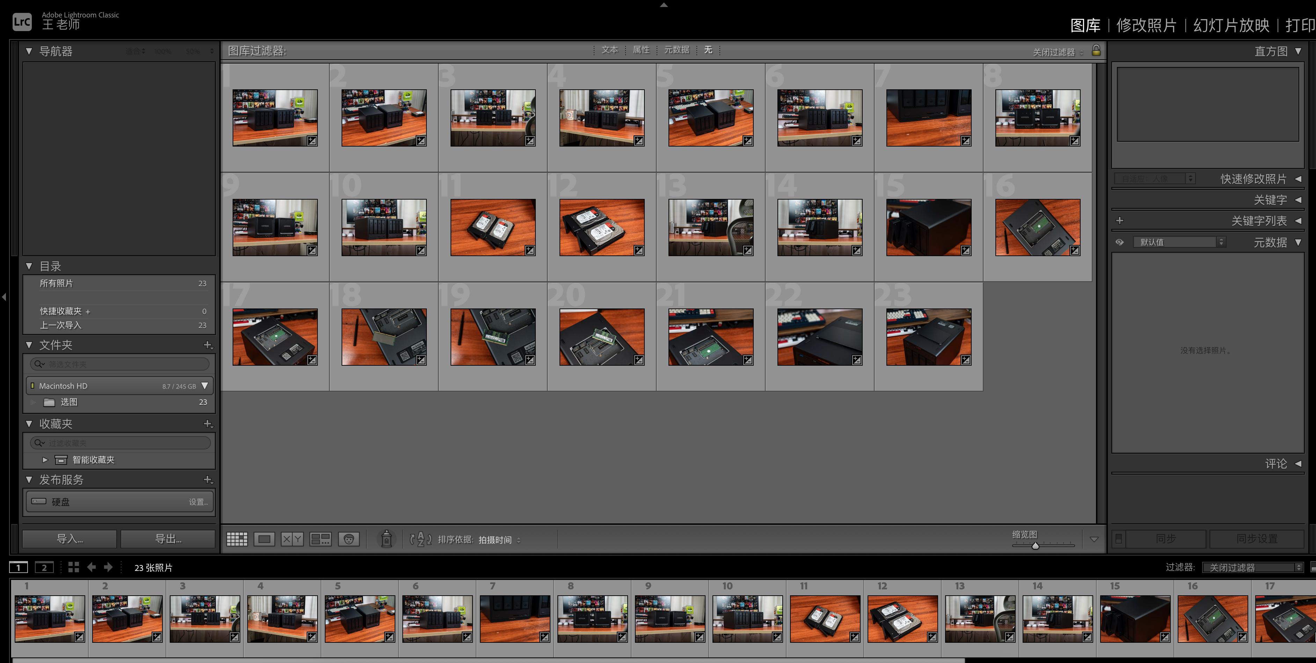Screen dimensions: 1316x663
Task: Adjust the 缩览图 thumbnail size slider
Action: pos(1036,546)
